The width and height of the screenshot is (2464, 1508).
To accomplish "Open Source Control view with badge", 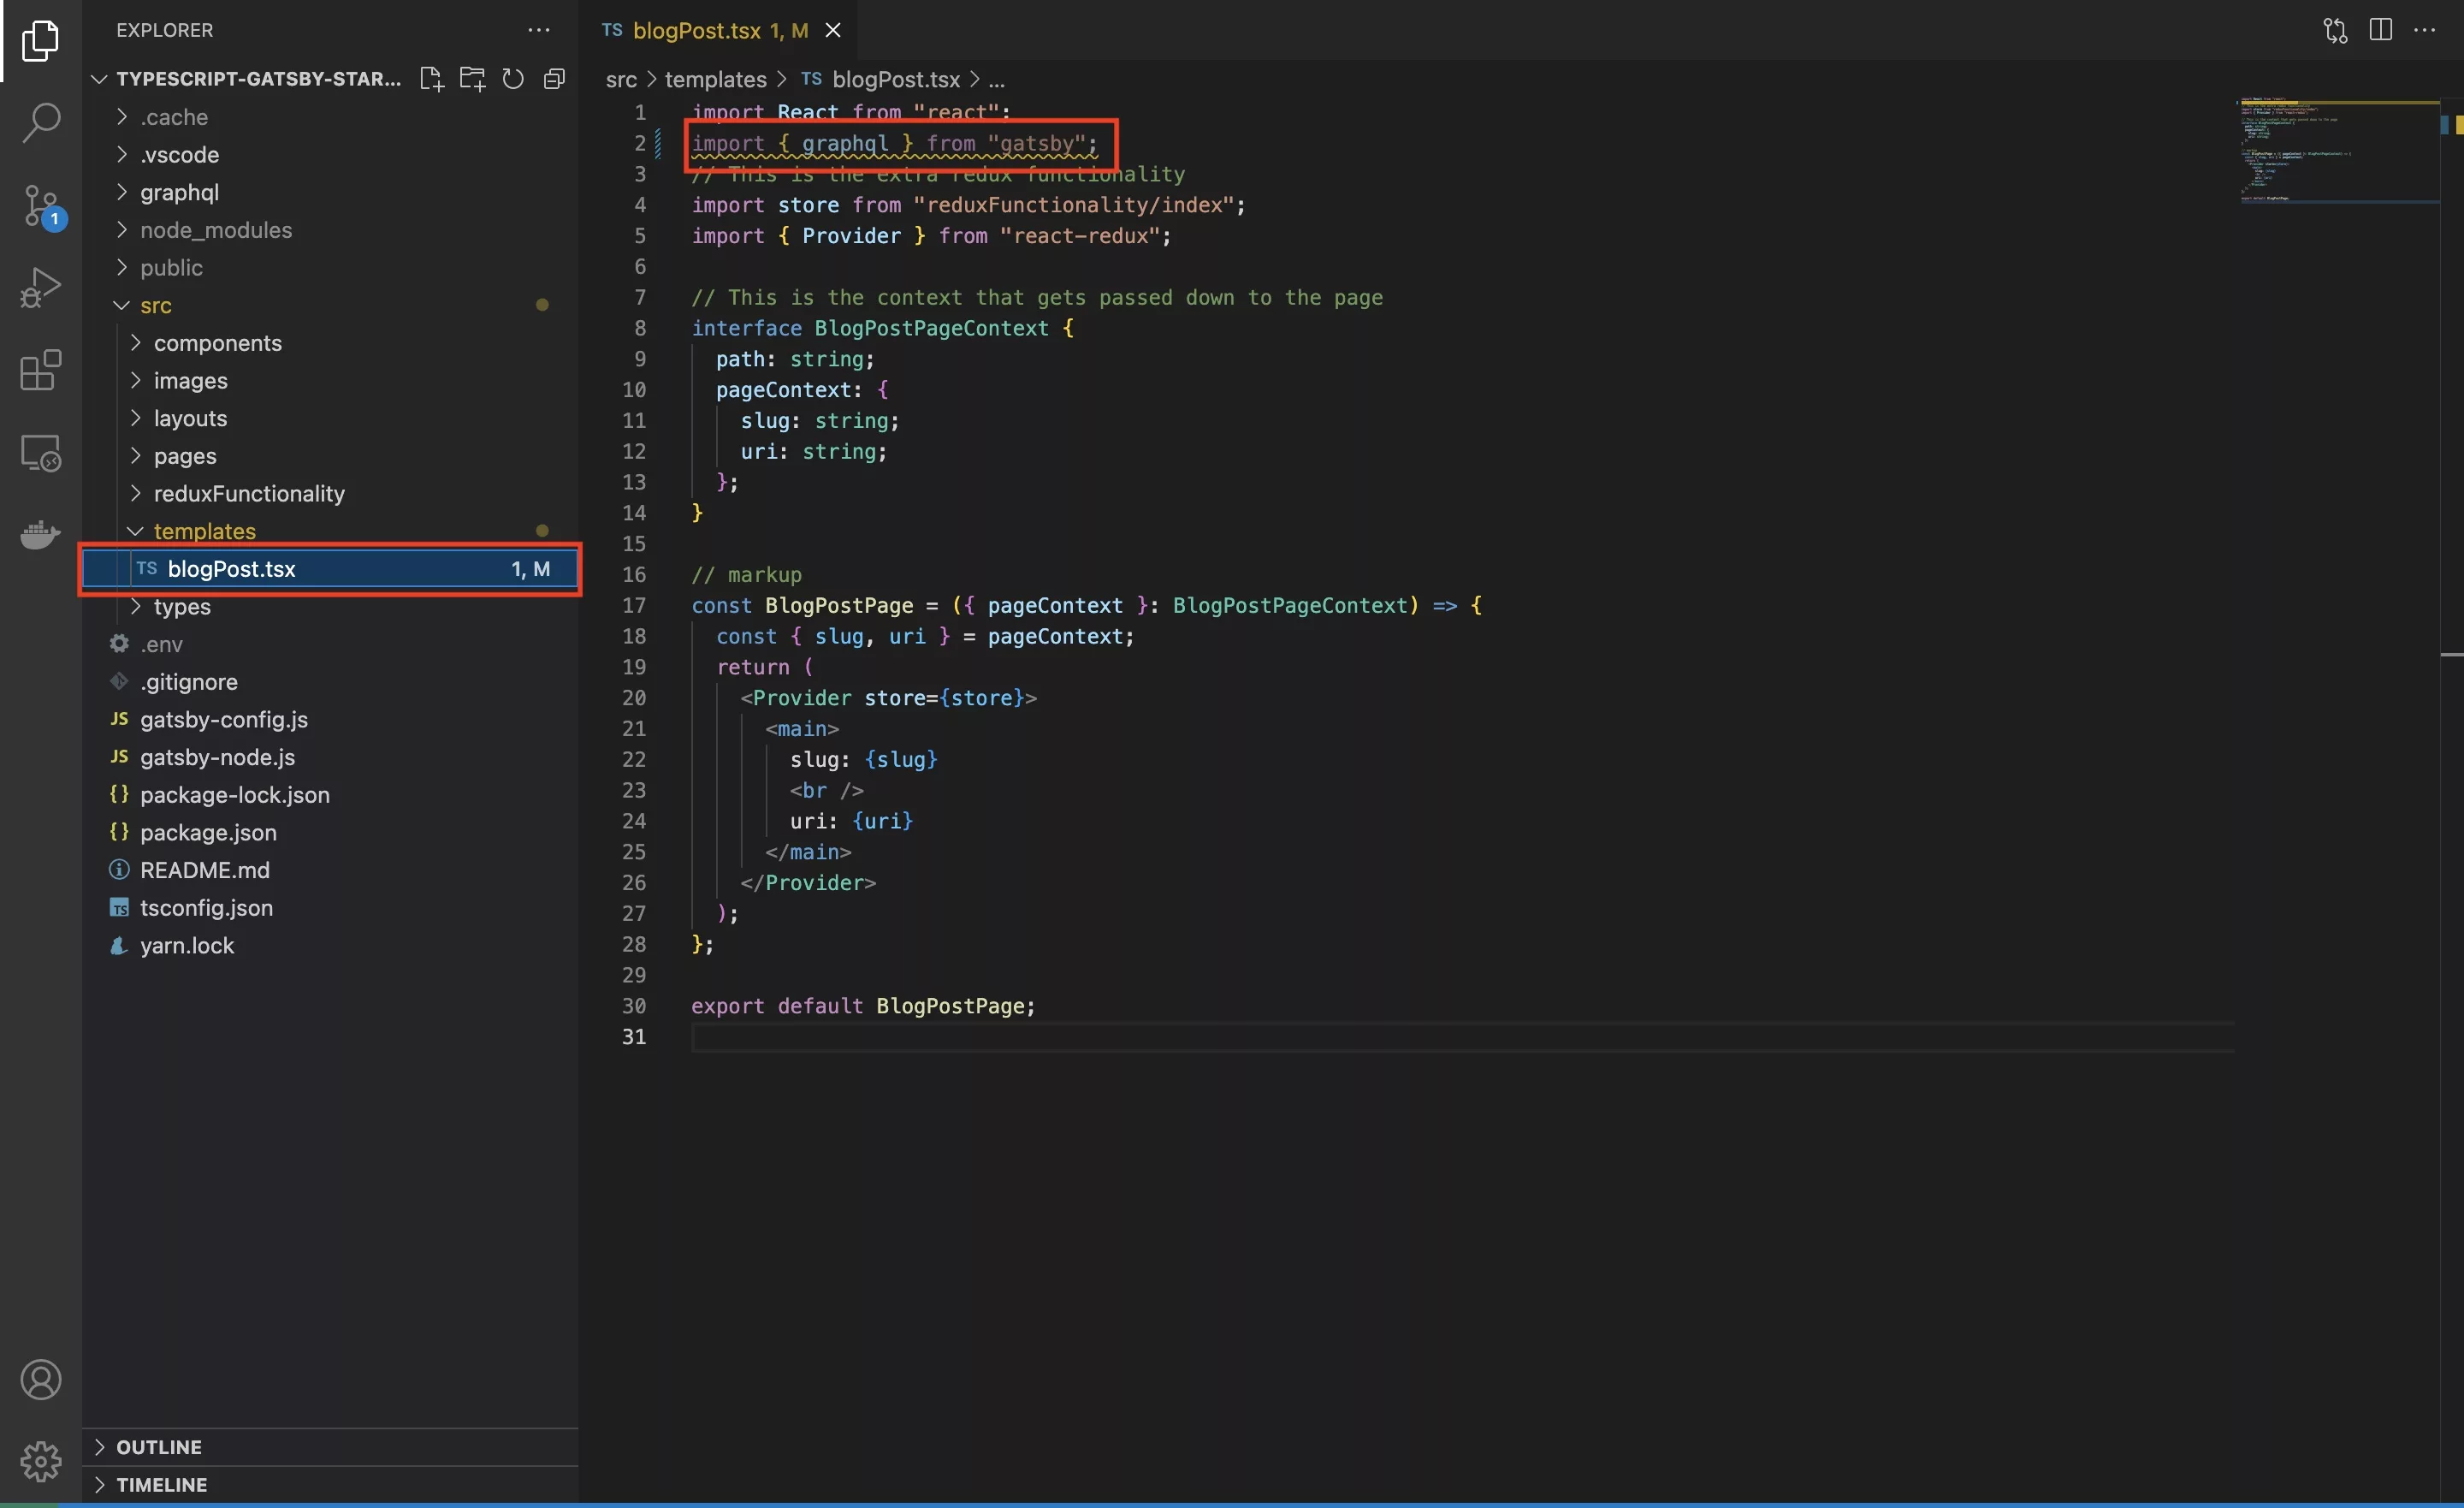I will [41, 206].
